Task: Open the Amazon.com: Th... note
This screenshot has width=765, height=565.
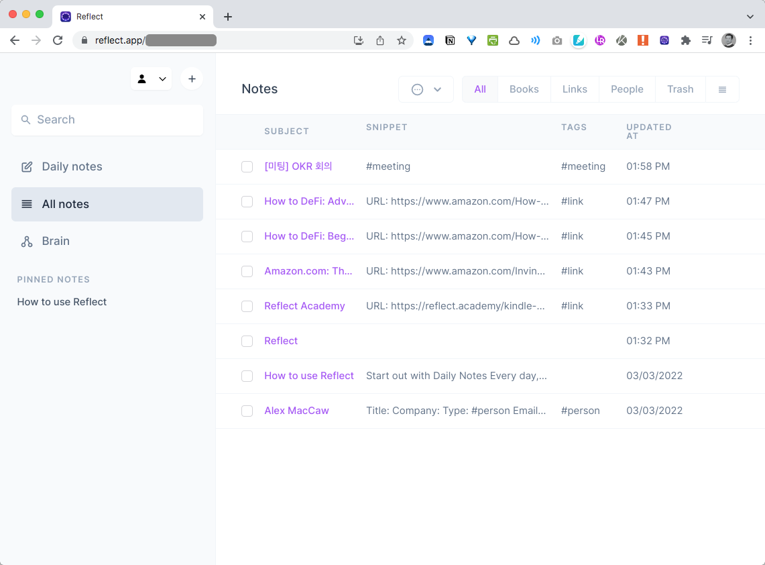Action: 308,271
